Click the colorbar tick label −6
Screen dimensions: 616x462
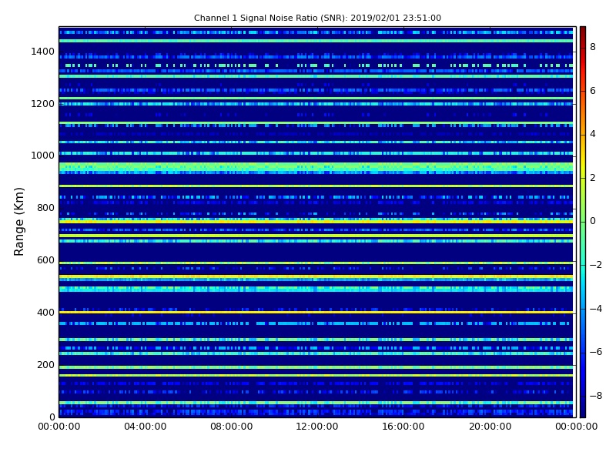(x=595, y=352)
